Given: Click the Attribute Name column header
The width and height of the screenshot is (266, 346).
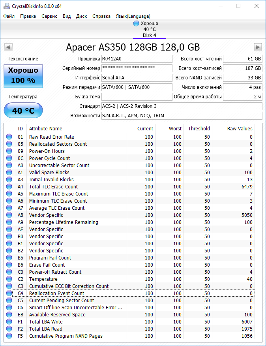Looking at the screenshot, I should pos(77,128).
